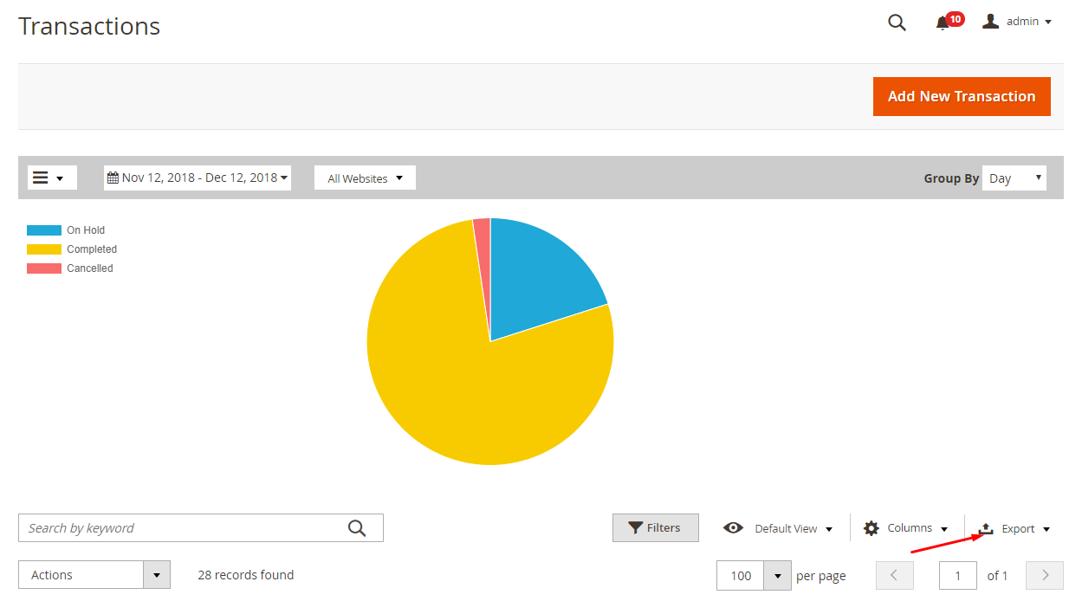Toggle Cancelled legend series

[89, 268]
